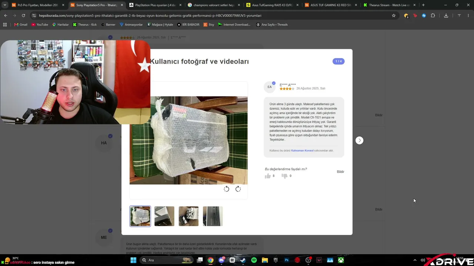
Task: Give the review a thumbs up
Action: [268, 176]
